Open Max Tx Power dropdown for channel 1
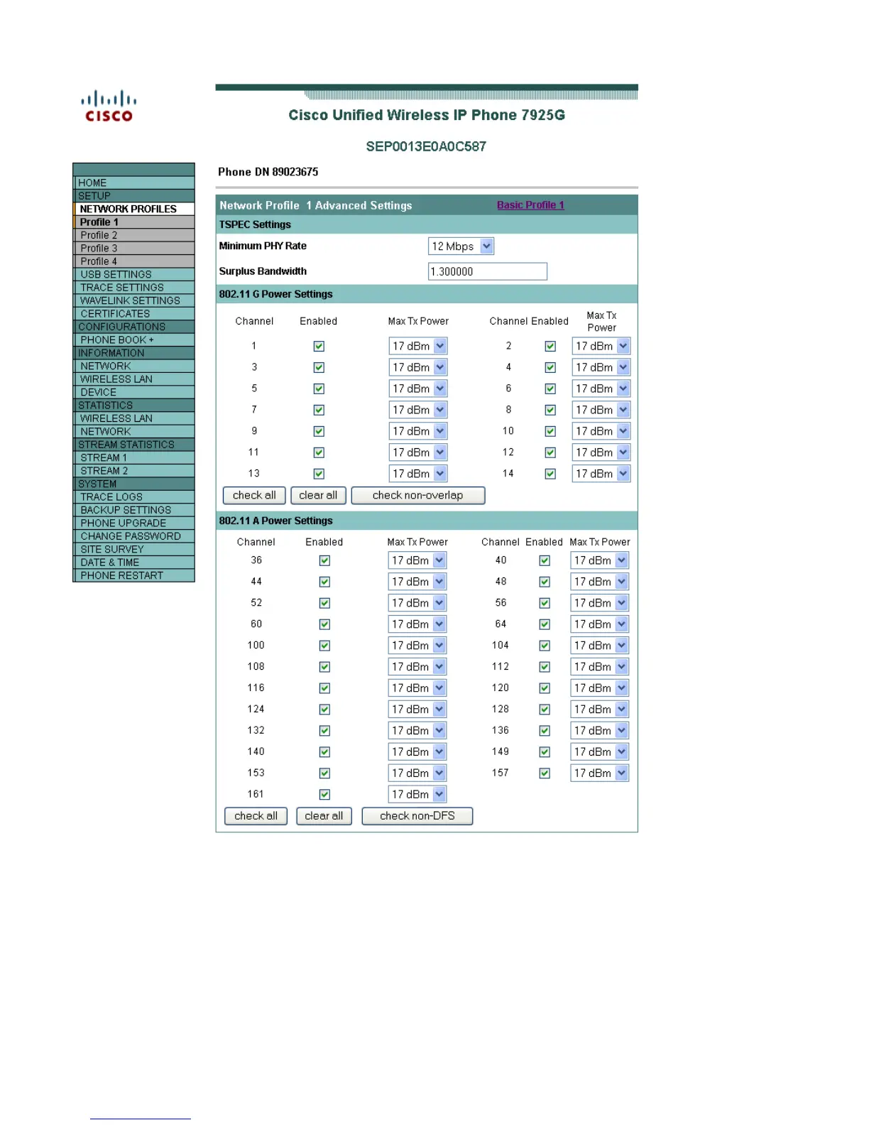 [418, 346]
